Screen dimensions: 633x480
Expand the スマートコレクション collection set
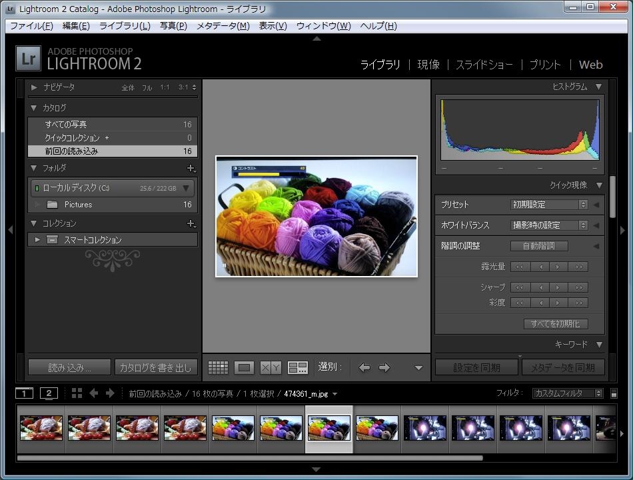[37, 240]
